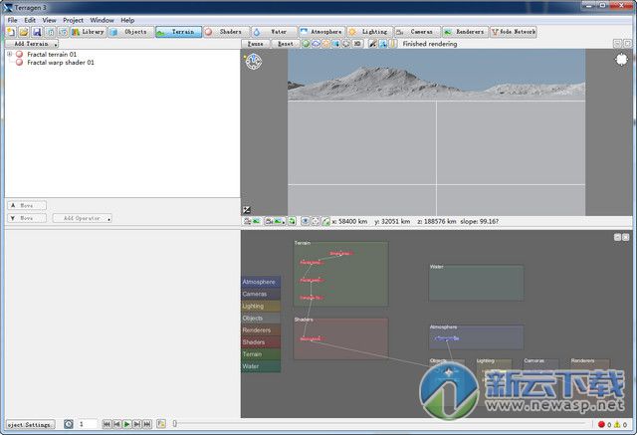The height and width of the screenshot is (435, 637).
Task: Open the Add Operator dropdown
Action: 82,218
